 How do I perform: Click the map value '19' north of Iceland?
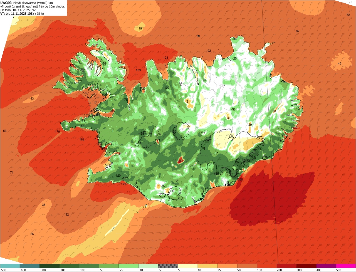[140, 29]
